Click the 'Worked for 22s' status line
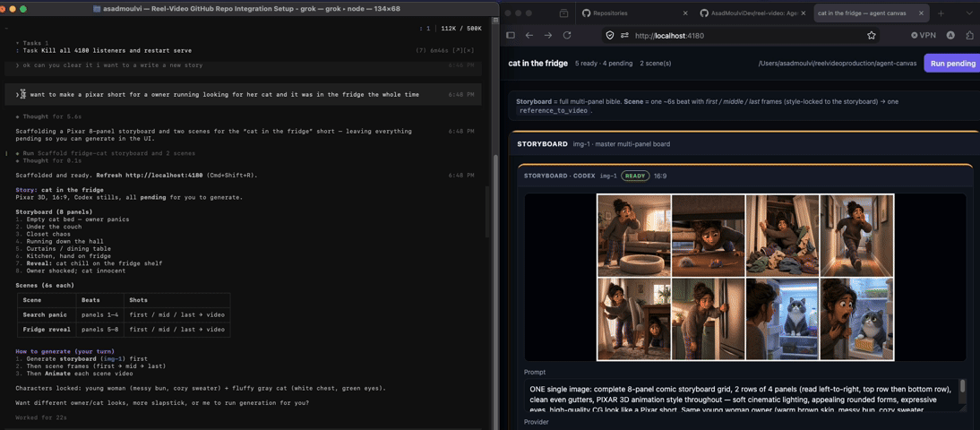980x430 pixels. (40, 417)
